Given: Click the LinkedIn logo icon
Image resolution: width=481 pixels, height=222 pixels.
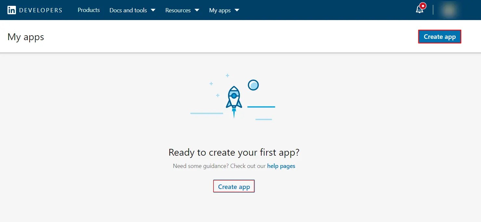Looking at the screenshot, I should tap(12, 10).
